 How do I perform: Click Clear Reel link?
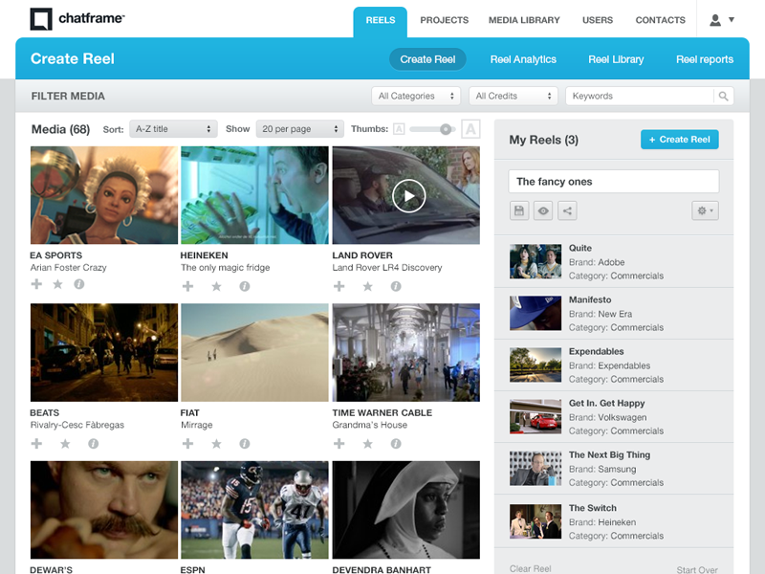click(x=531, y=568)
